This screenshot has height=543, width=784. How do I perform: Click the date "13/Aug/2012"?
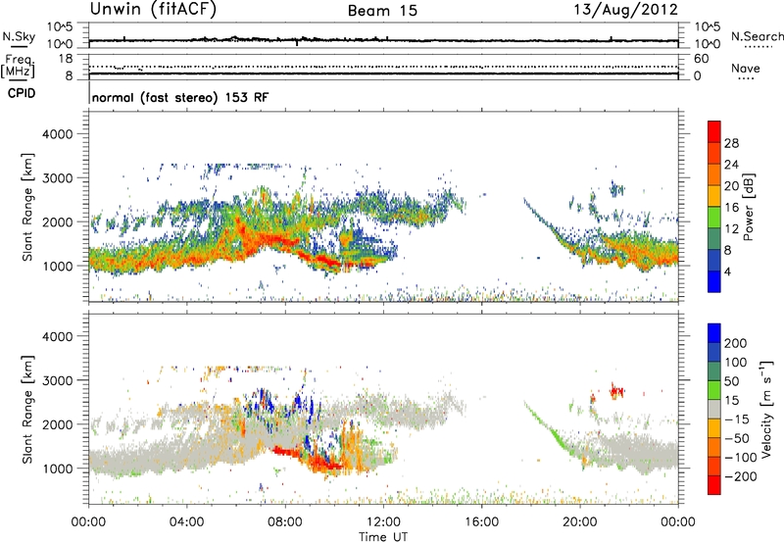click(625, 9)
